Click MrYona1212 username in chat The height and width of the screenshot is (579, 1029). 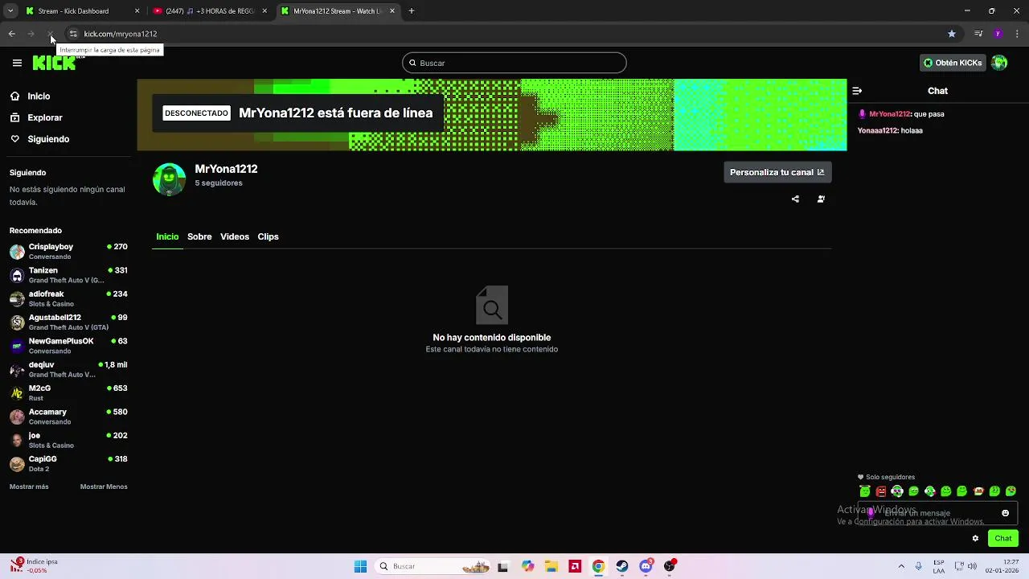890,114
